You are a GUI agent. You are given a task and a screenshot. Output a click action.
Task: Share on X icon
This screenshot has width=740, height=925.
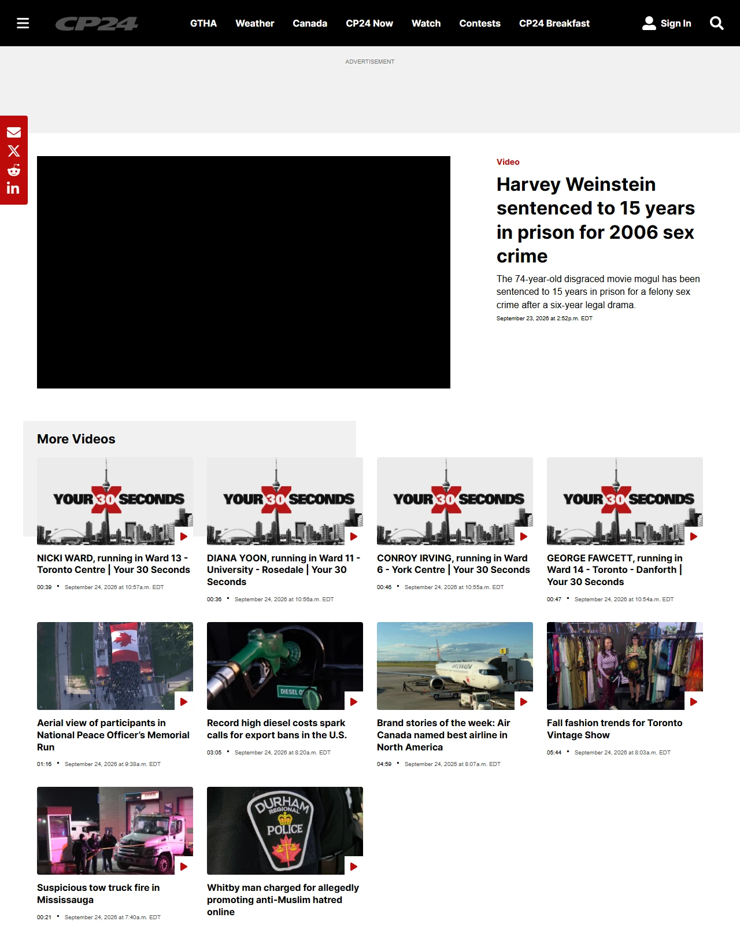coord(14,151)
